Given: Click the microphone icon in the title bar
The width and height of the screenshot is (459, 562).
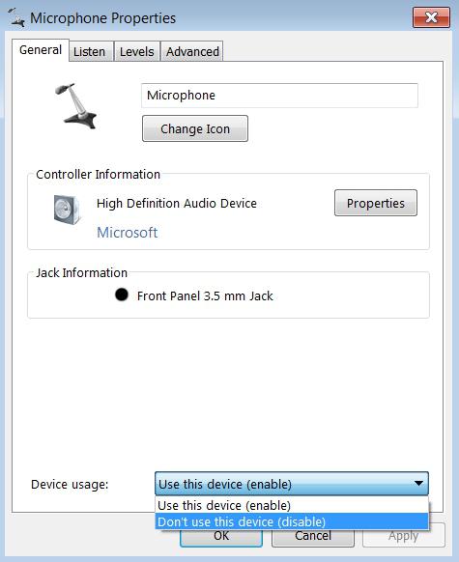Looking at the screenshot, I should [x=16, y=18].
